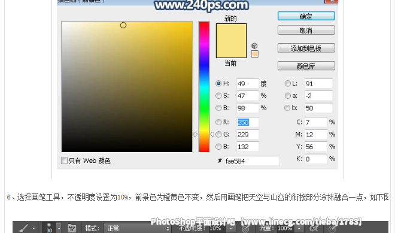Click the small web-safe color swatch
The image size is (395, 233).
pyautogui.click(x=255, y=54)
